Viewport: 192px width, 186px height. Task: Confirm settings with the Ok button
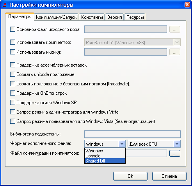click(130, 176)
